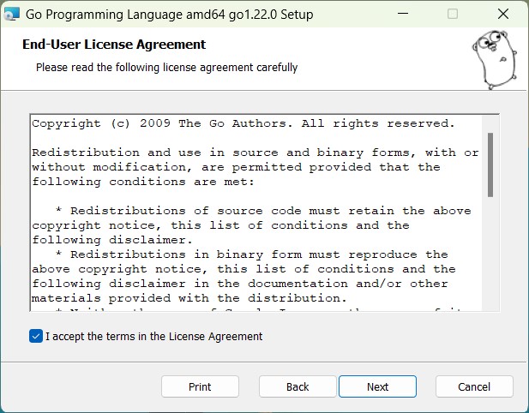Uncheck the license agreement acceptance checkbox
The width and height of the screenshot is (529, 413).
(36, 336)
